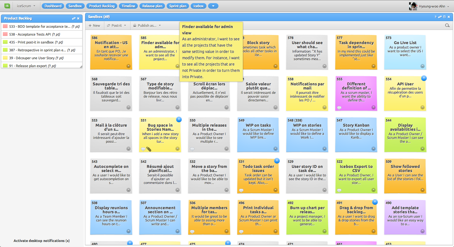Open the Icebox view
This screenshot has width=454, height=247.
199,6
